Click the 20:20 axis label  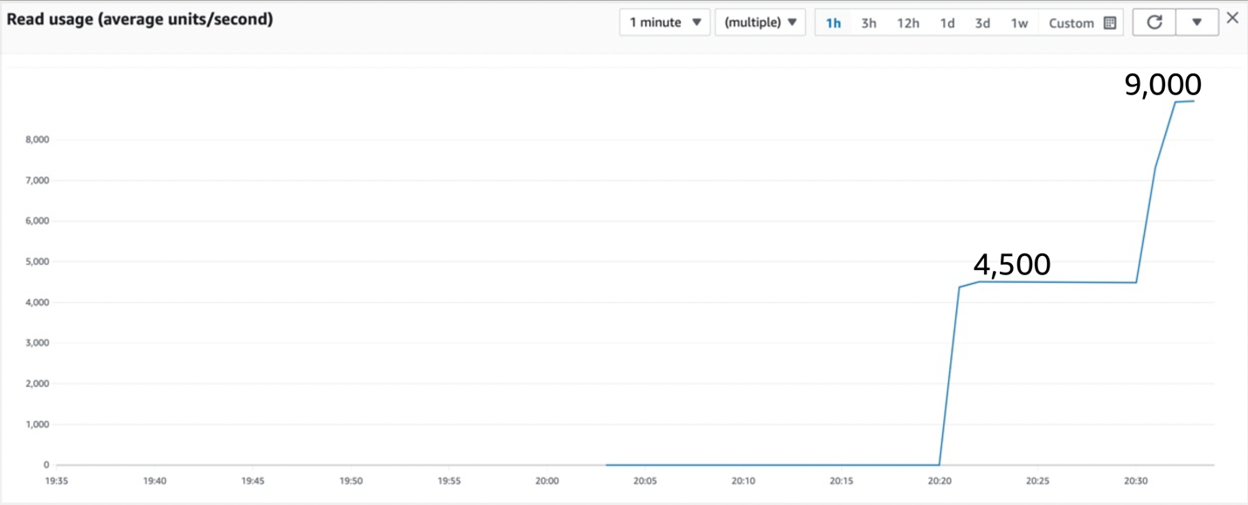pos(939,481)
